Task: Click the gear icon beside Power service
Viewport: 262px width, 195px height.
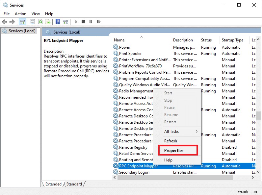Action: (x=116, y=47)
